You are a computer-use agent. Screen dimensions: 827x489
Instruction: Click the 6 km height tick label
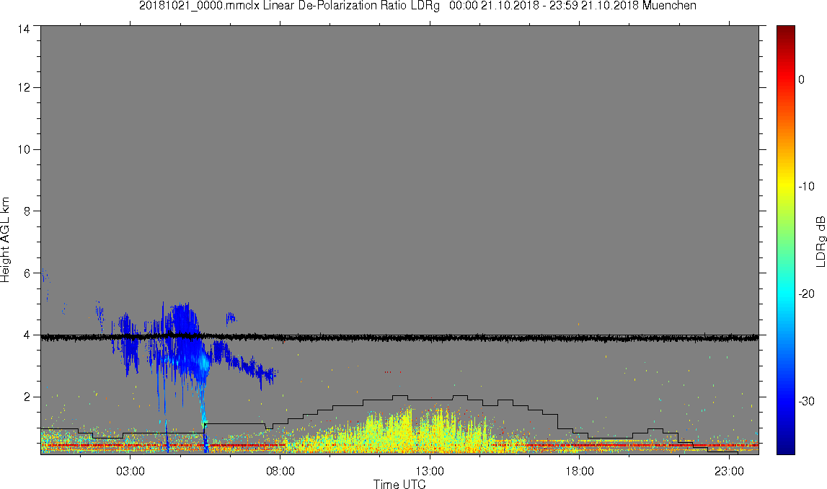(27, 273)
